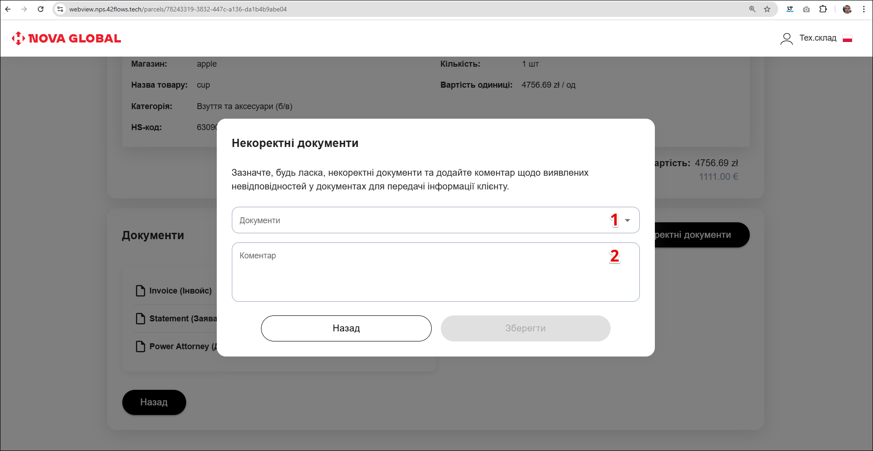Click the Polish flag language selector
873x451 pixels.
tap(847, 39)
